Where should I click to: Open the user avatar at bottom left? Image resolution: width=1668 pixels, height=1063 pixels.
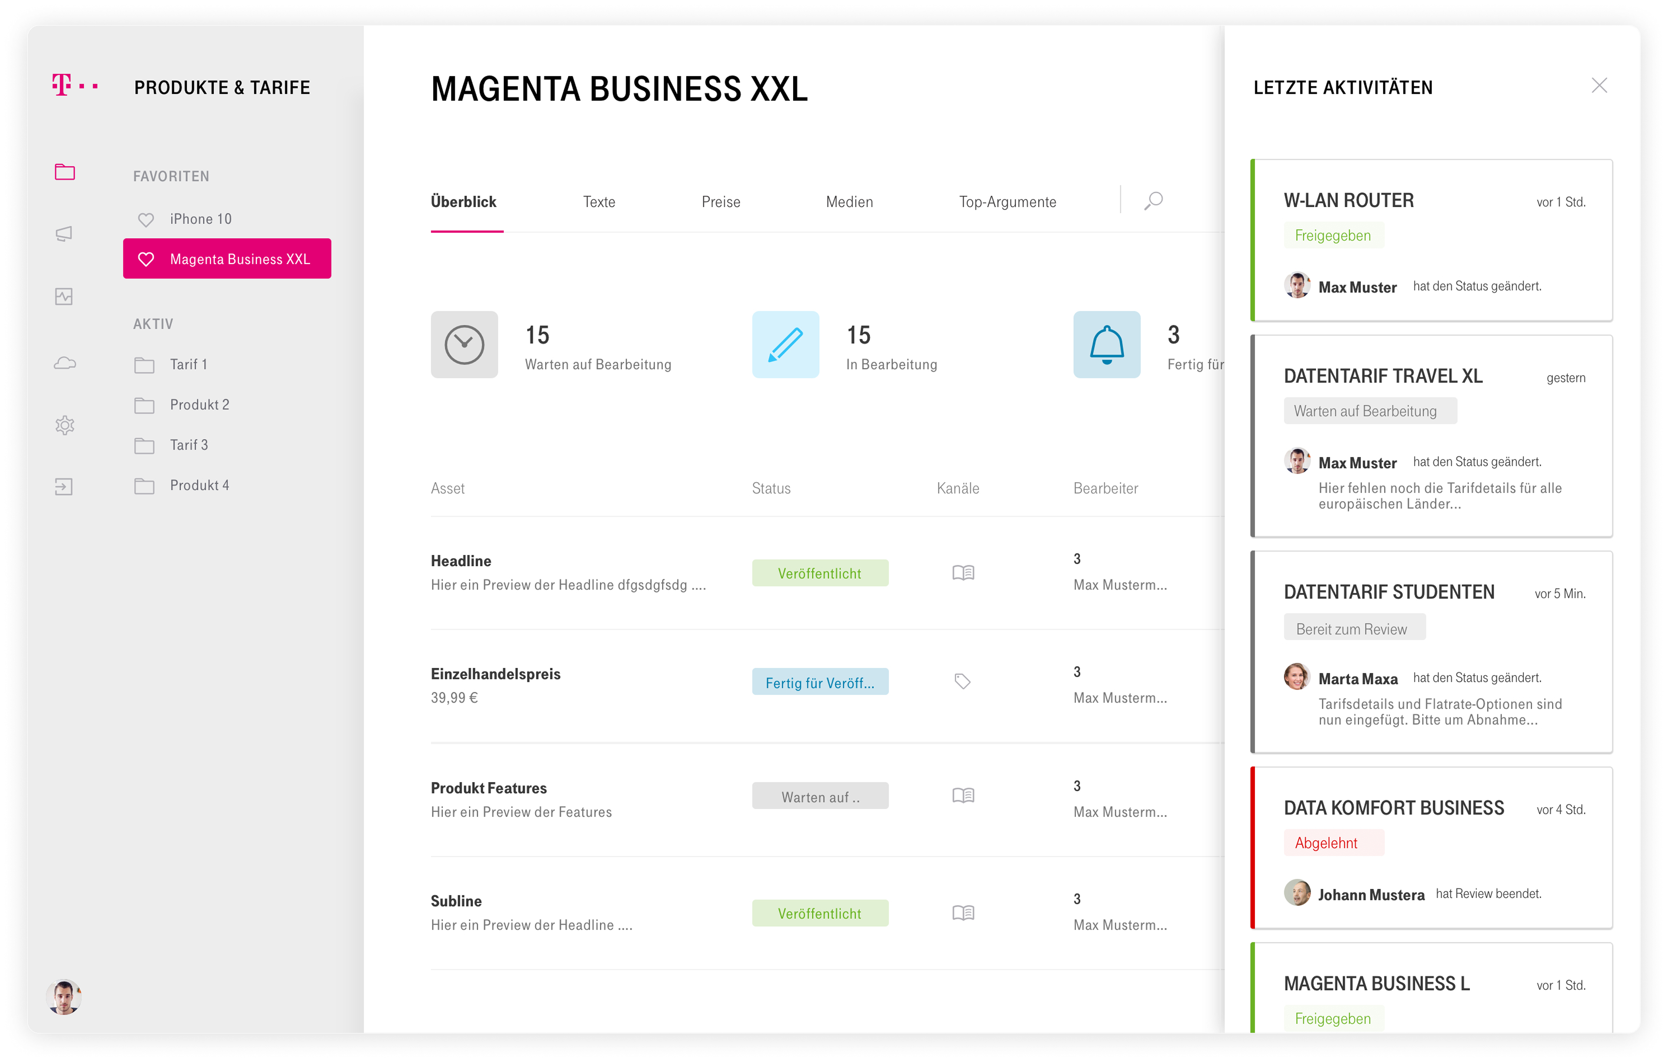(x=64, y=997)
